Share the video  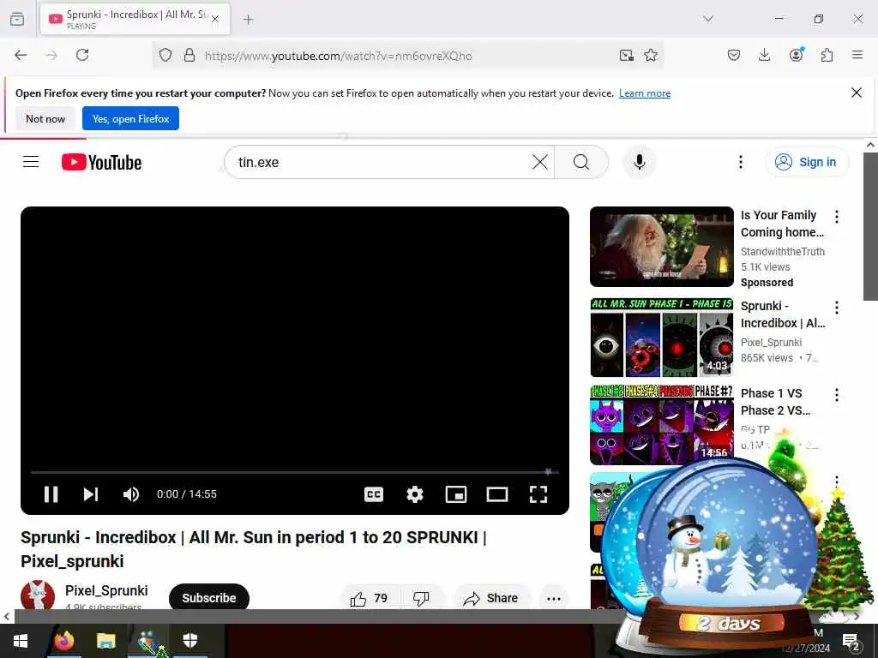point(491,598)
